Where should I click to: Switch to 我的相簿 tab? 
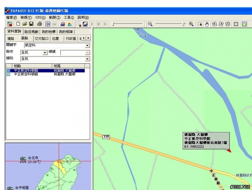pos(66,31)
